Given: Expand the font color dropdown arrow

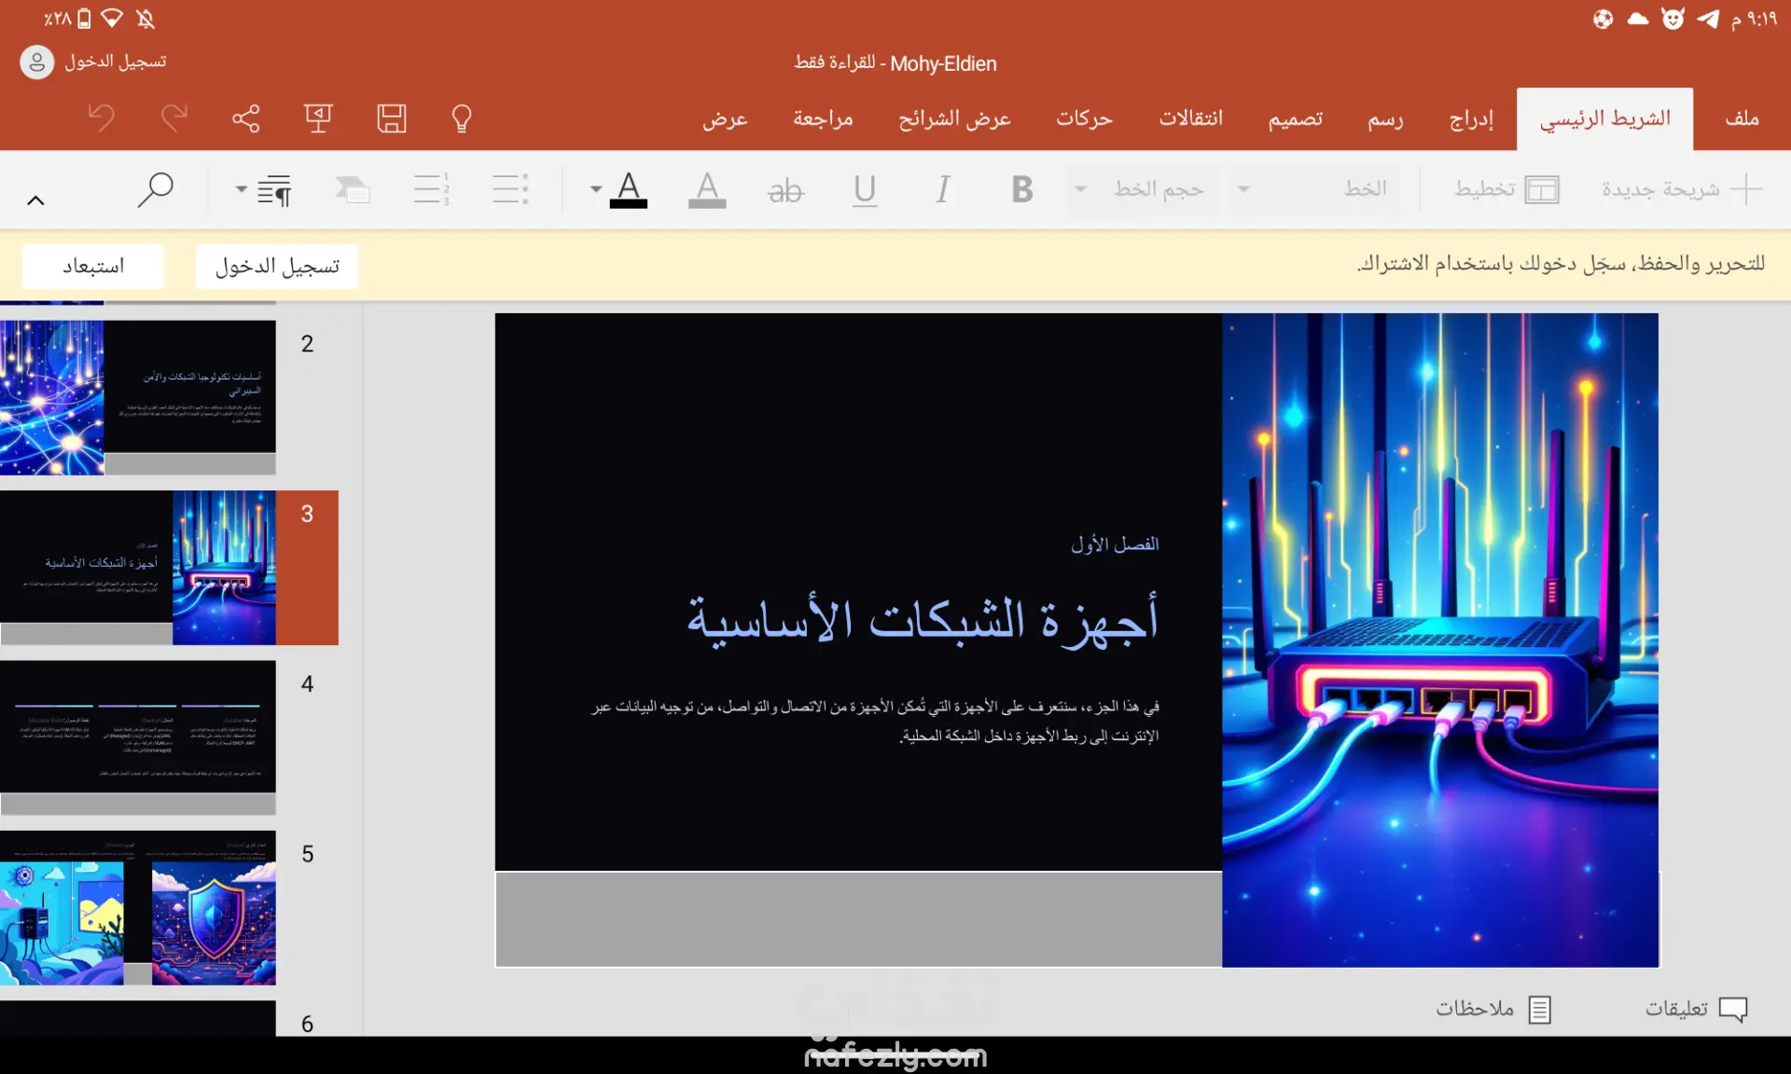Looking at the screenshot, I should point(595,189).
